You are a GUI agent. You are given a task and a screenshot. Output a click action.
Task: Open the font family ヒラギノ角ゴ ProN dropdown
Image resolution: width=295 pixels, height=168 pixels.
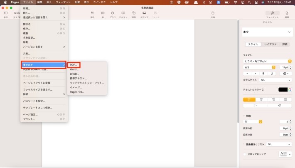[x=267, y=61]
